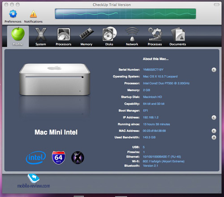Open the Preferences gear icon
This screenshot has width=224, height=197.
[x=13, y=14]
